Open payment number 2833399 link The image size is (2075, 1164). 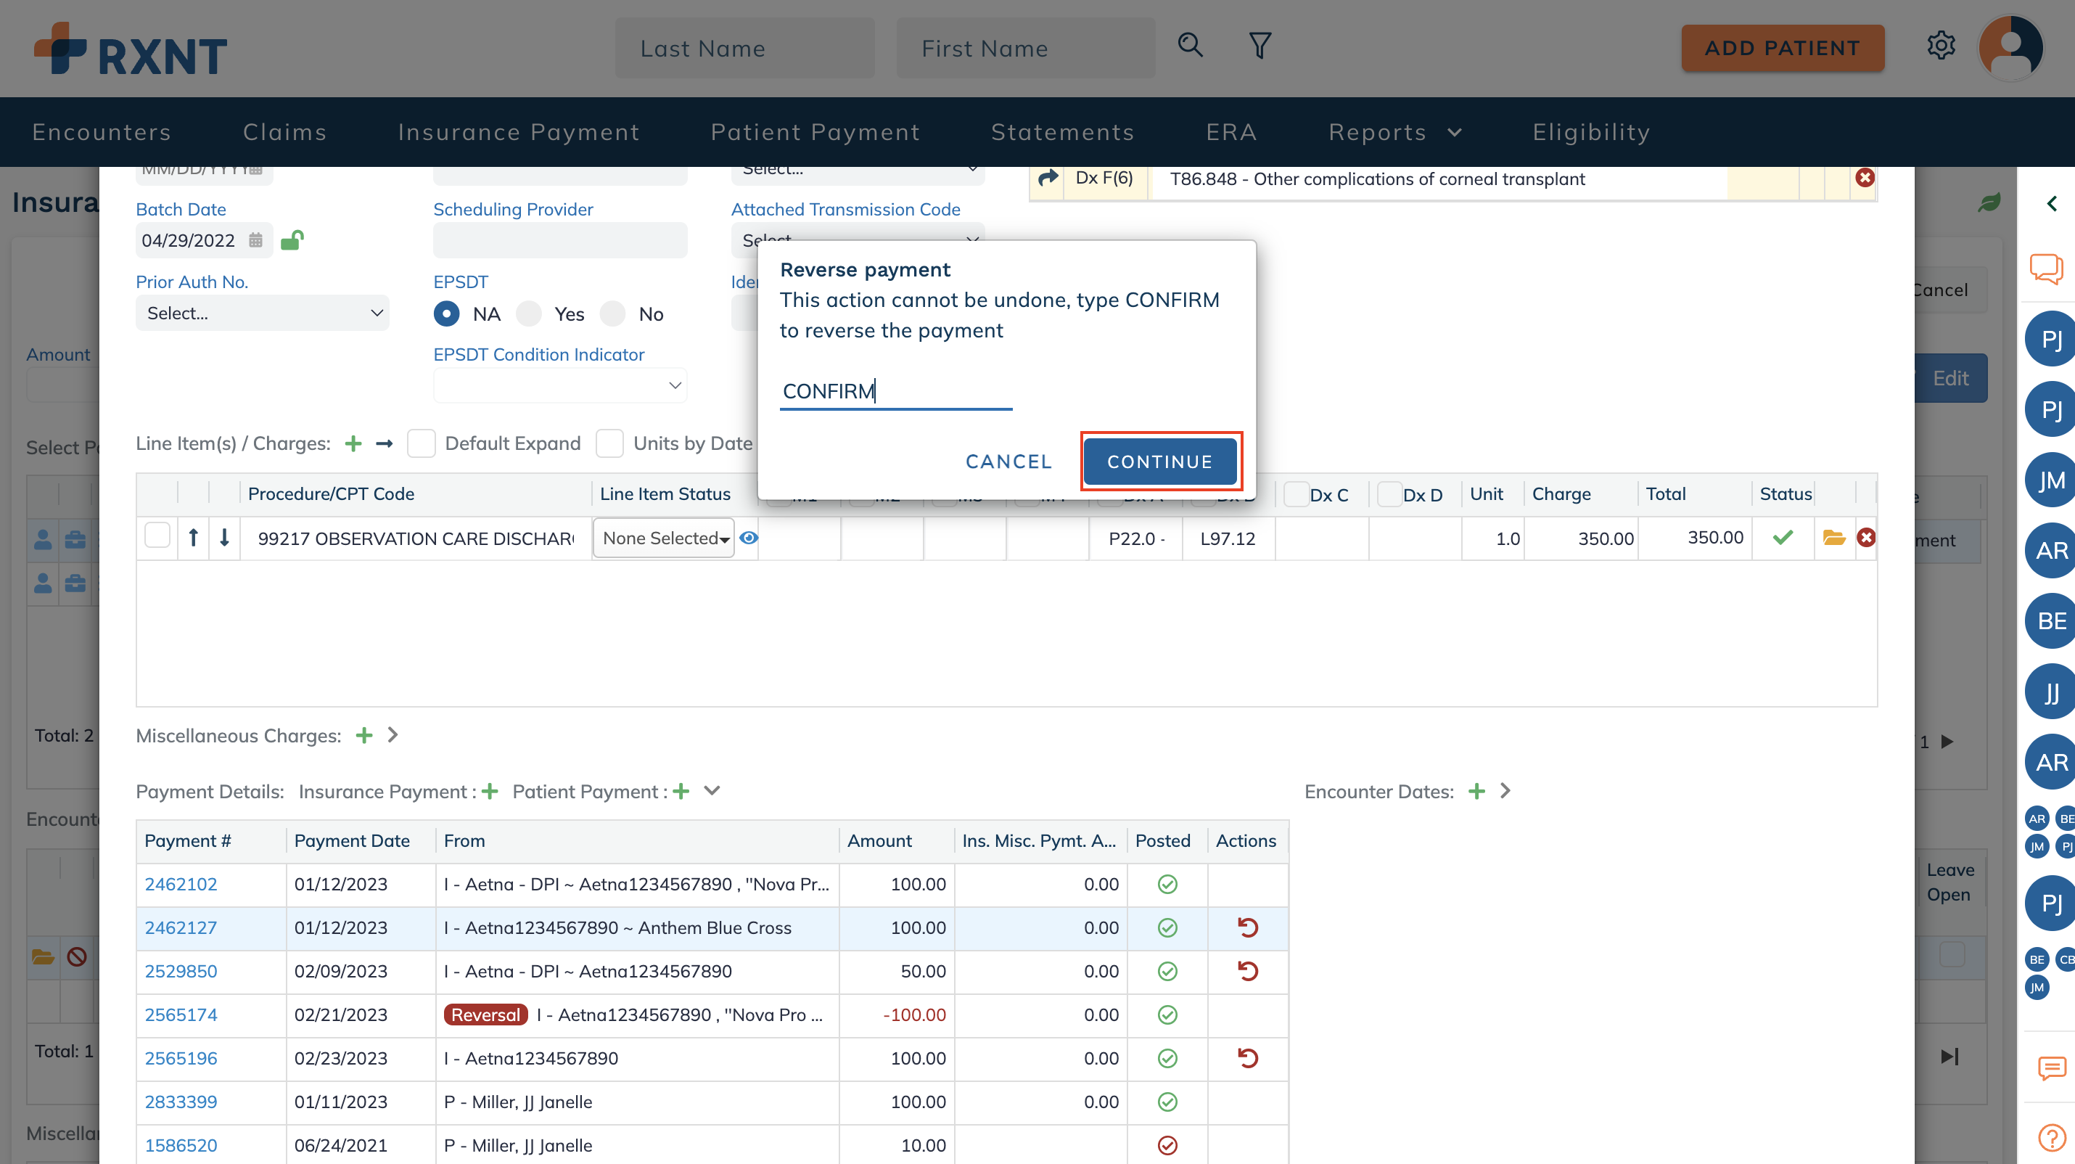pos(181,1101)
